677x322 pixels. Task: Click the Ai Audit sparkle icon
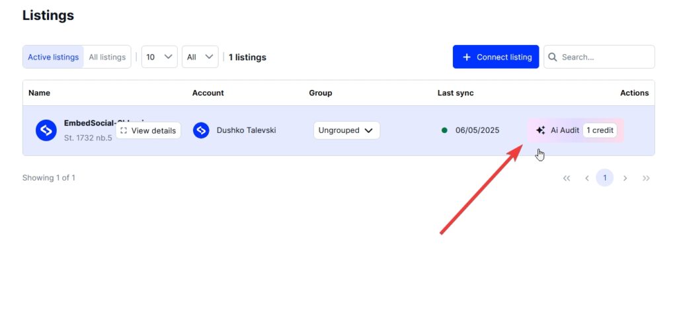coord(541,130)
